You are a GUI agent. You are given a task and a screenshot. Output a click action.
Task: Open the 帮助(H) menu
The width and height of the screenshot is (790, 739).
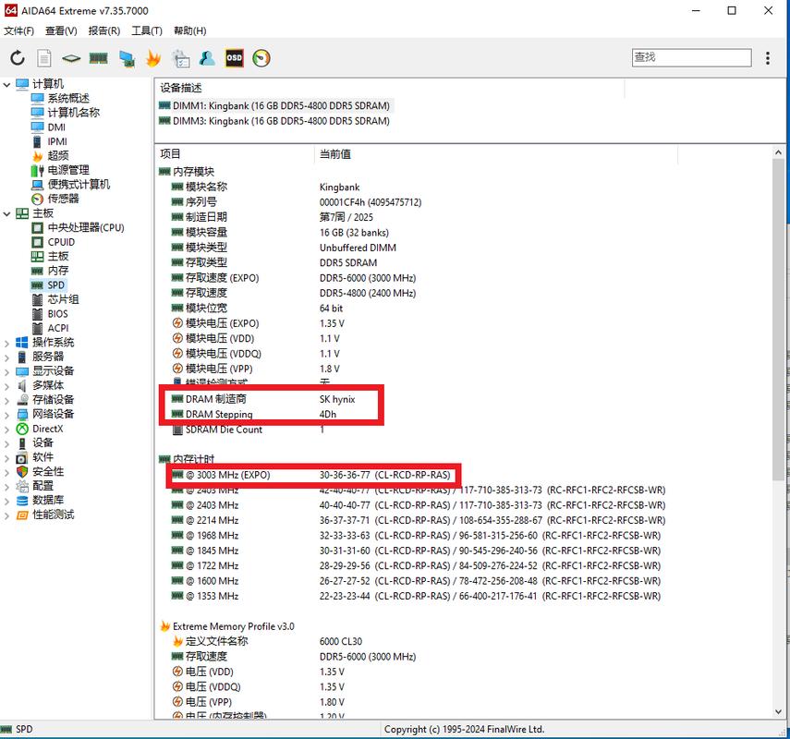click(190, 30)
